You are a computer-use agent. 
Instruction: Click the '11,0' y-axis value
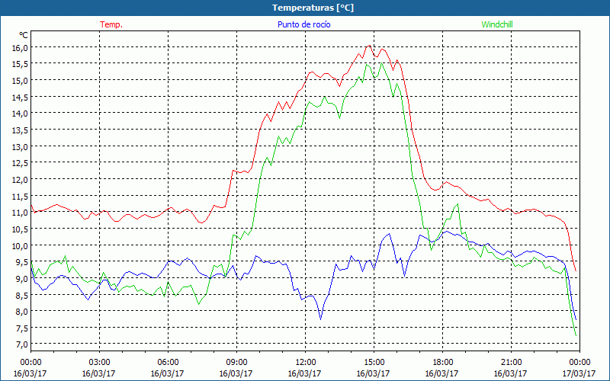(x=20, y=213)
